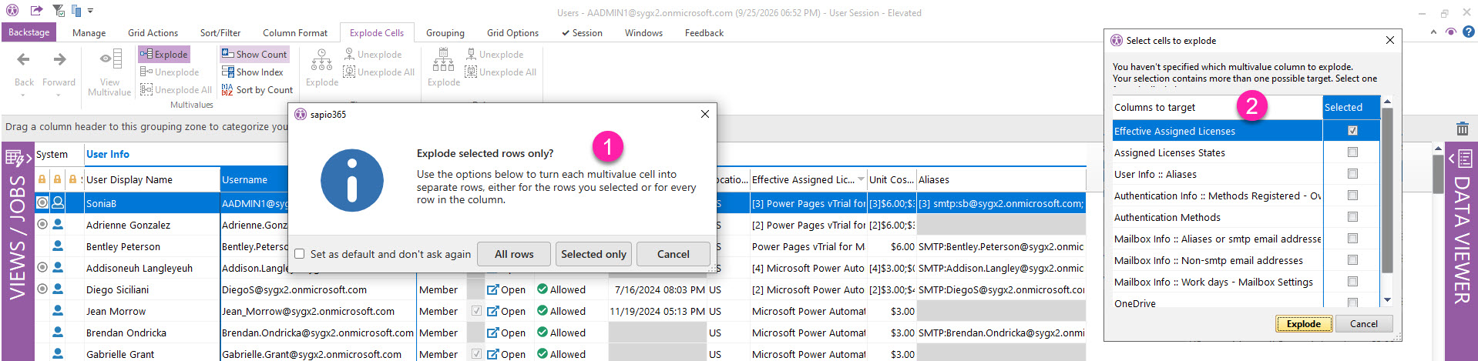Image resolution: width=1478 pixels, height=361 pixels.
Task: Click the filter funnel quick access icon
Action: pyautogui.click(x=59, y=11)
